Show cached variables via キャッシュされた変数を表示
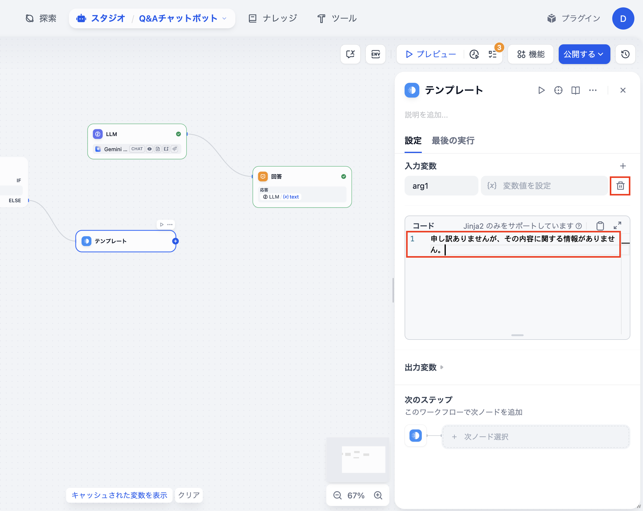Image resolution: width=643 pixels, height=511 pixels. point(119,495)
